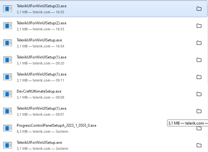
Task: Open TelerikUIForWinUISetup(1).exe downloaded at 09:11
Action: pyautogui.click(x=42, y=74)
